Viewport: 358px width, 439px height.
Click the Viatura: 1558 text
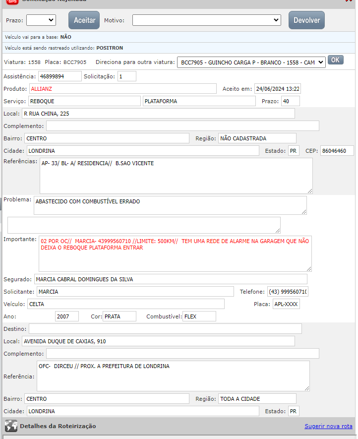pos(22,62)
